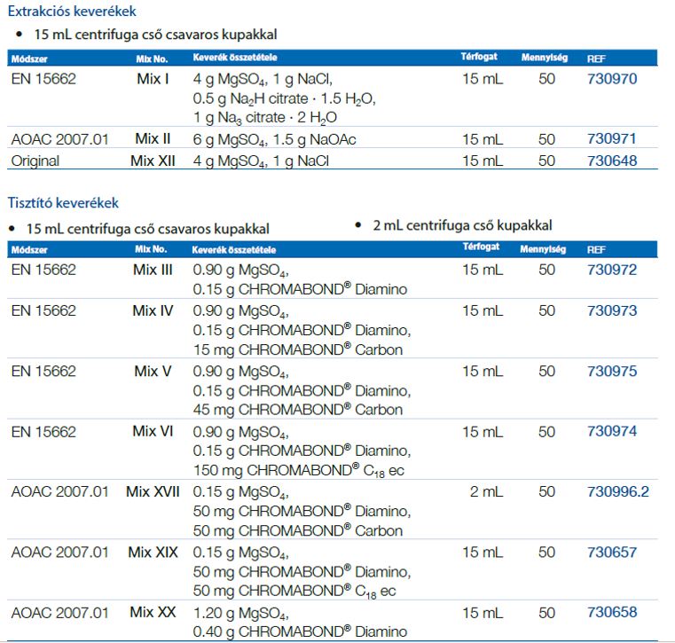
Task: Select REF 730973 link
Action: pos(612,310)
